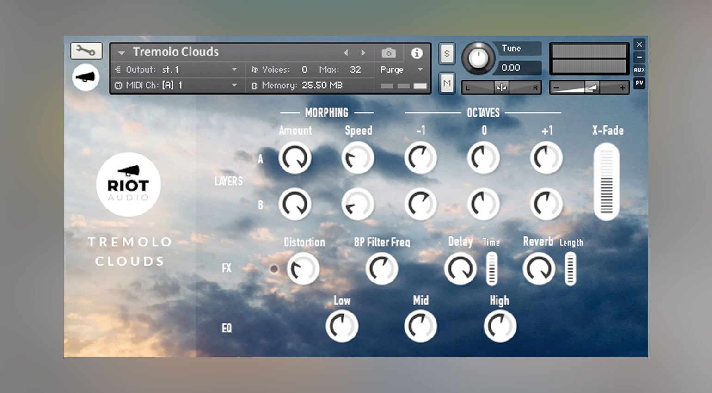Viewport: 712px width, 393px height.
Task: Toggle the AUX sends view
Action: click(x=639, y=70)
